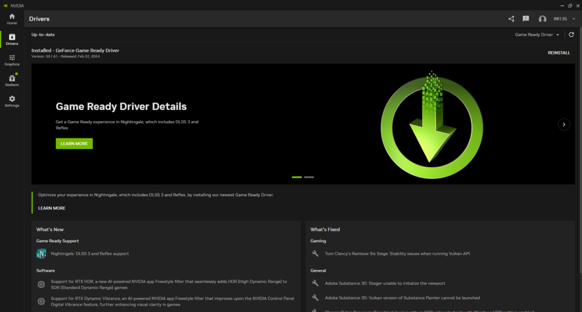Click wrench icon beside Substance Painter fix
Screen dimensions: 582x312
(315, 298)
